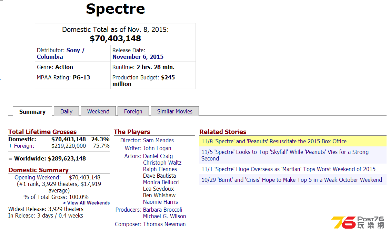Open 11/8 'Spectre' and 'Peanuts' Resuscitate story
This screenshot has height=233, width=390.
tap(274, 141)
